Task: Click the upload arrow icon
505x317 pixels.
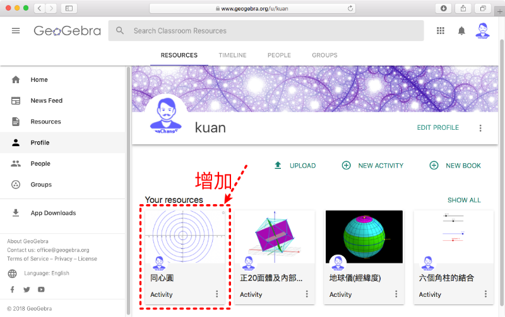Action: pyautogui.click(x=278, y=165)
